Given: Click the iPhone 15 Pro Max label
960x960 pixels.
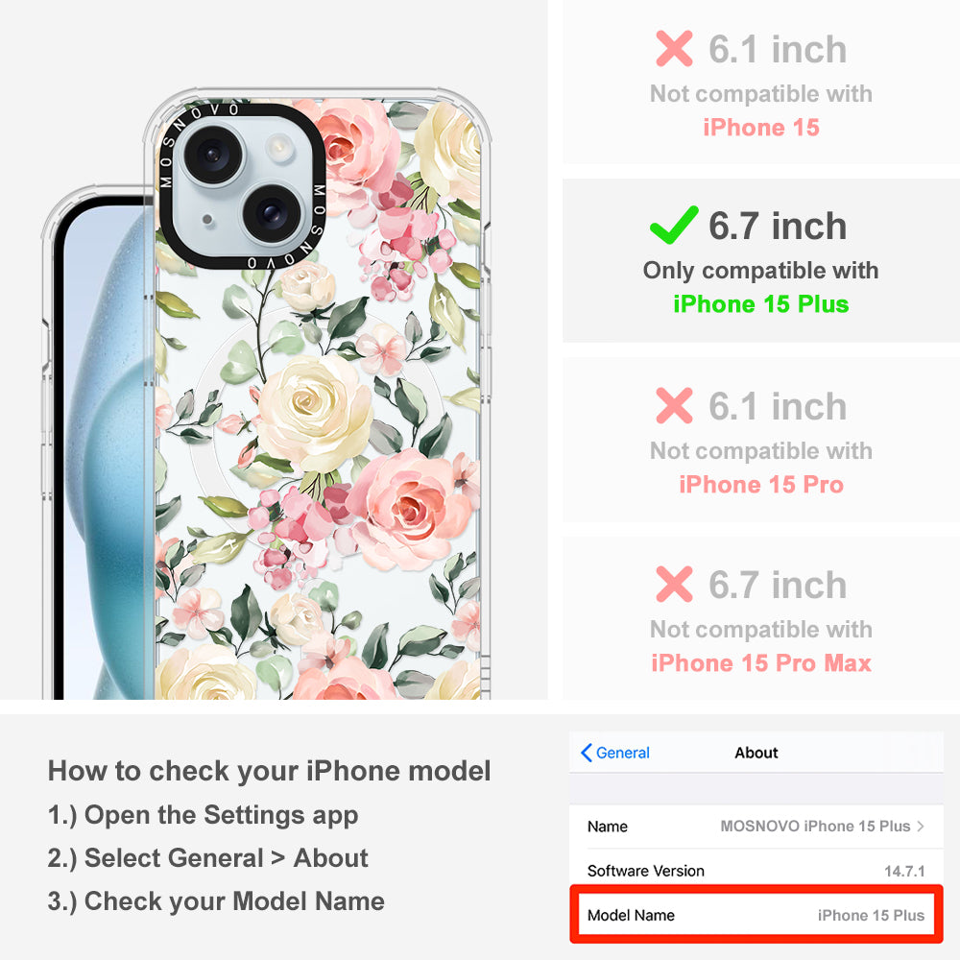Looking at the screenshot, I should click(761, 663).
